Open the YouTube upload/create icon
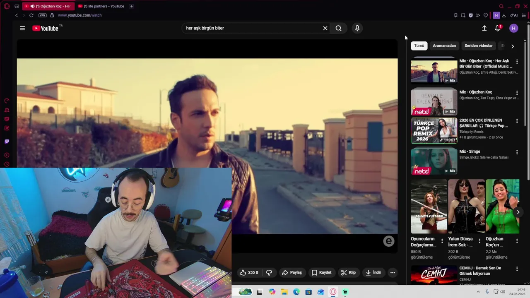Image resolution: width=530 pixels, height=298 pixels. [484, 28]
